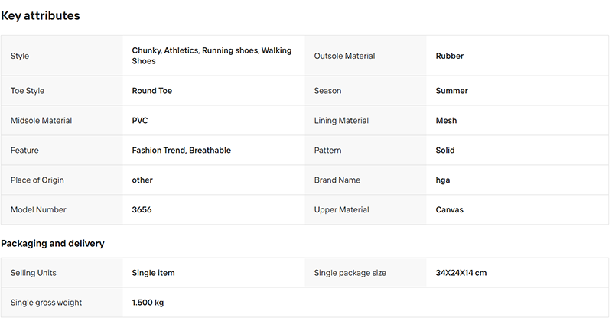The height and width of the screenshot is (324, 612).
Task: Select the '34X24X14 cm' value
Action: tap(461, 273)
